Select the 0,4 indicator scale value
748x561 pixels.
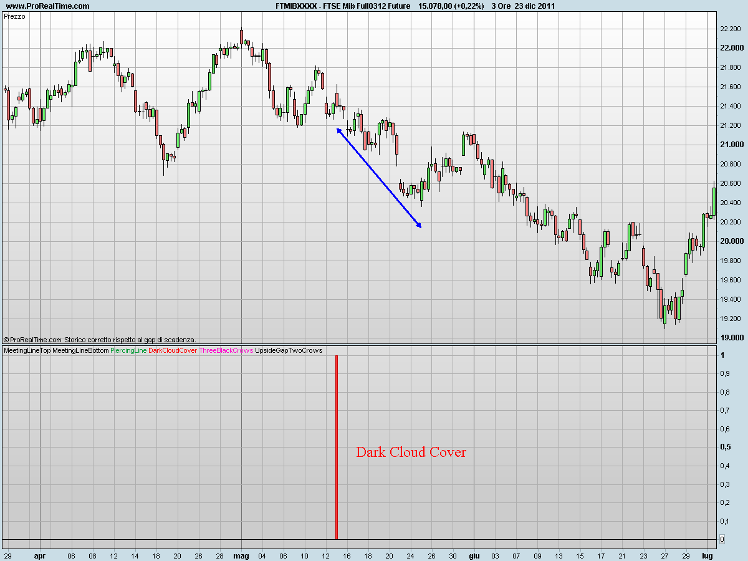click(724, 466)
